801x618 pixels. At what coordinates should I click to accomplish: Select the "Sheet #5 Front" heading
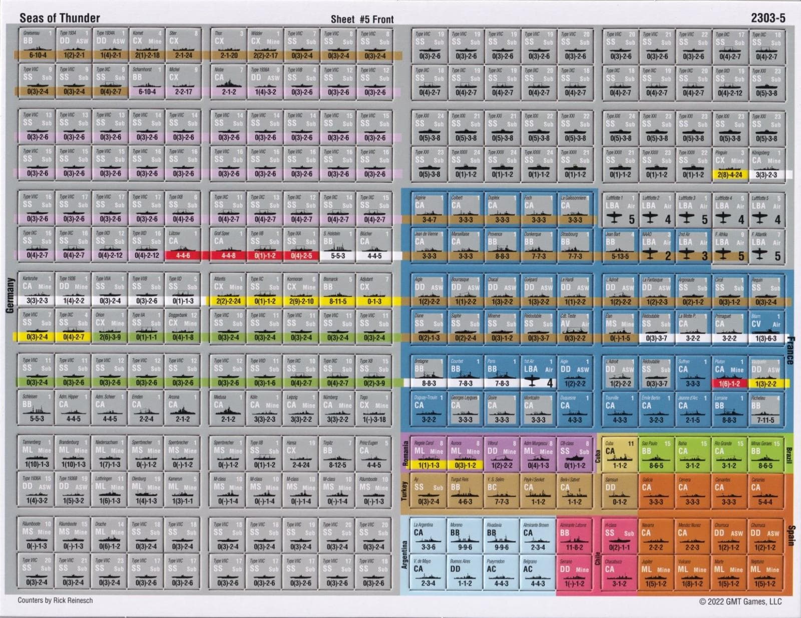coord(362,20)
